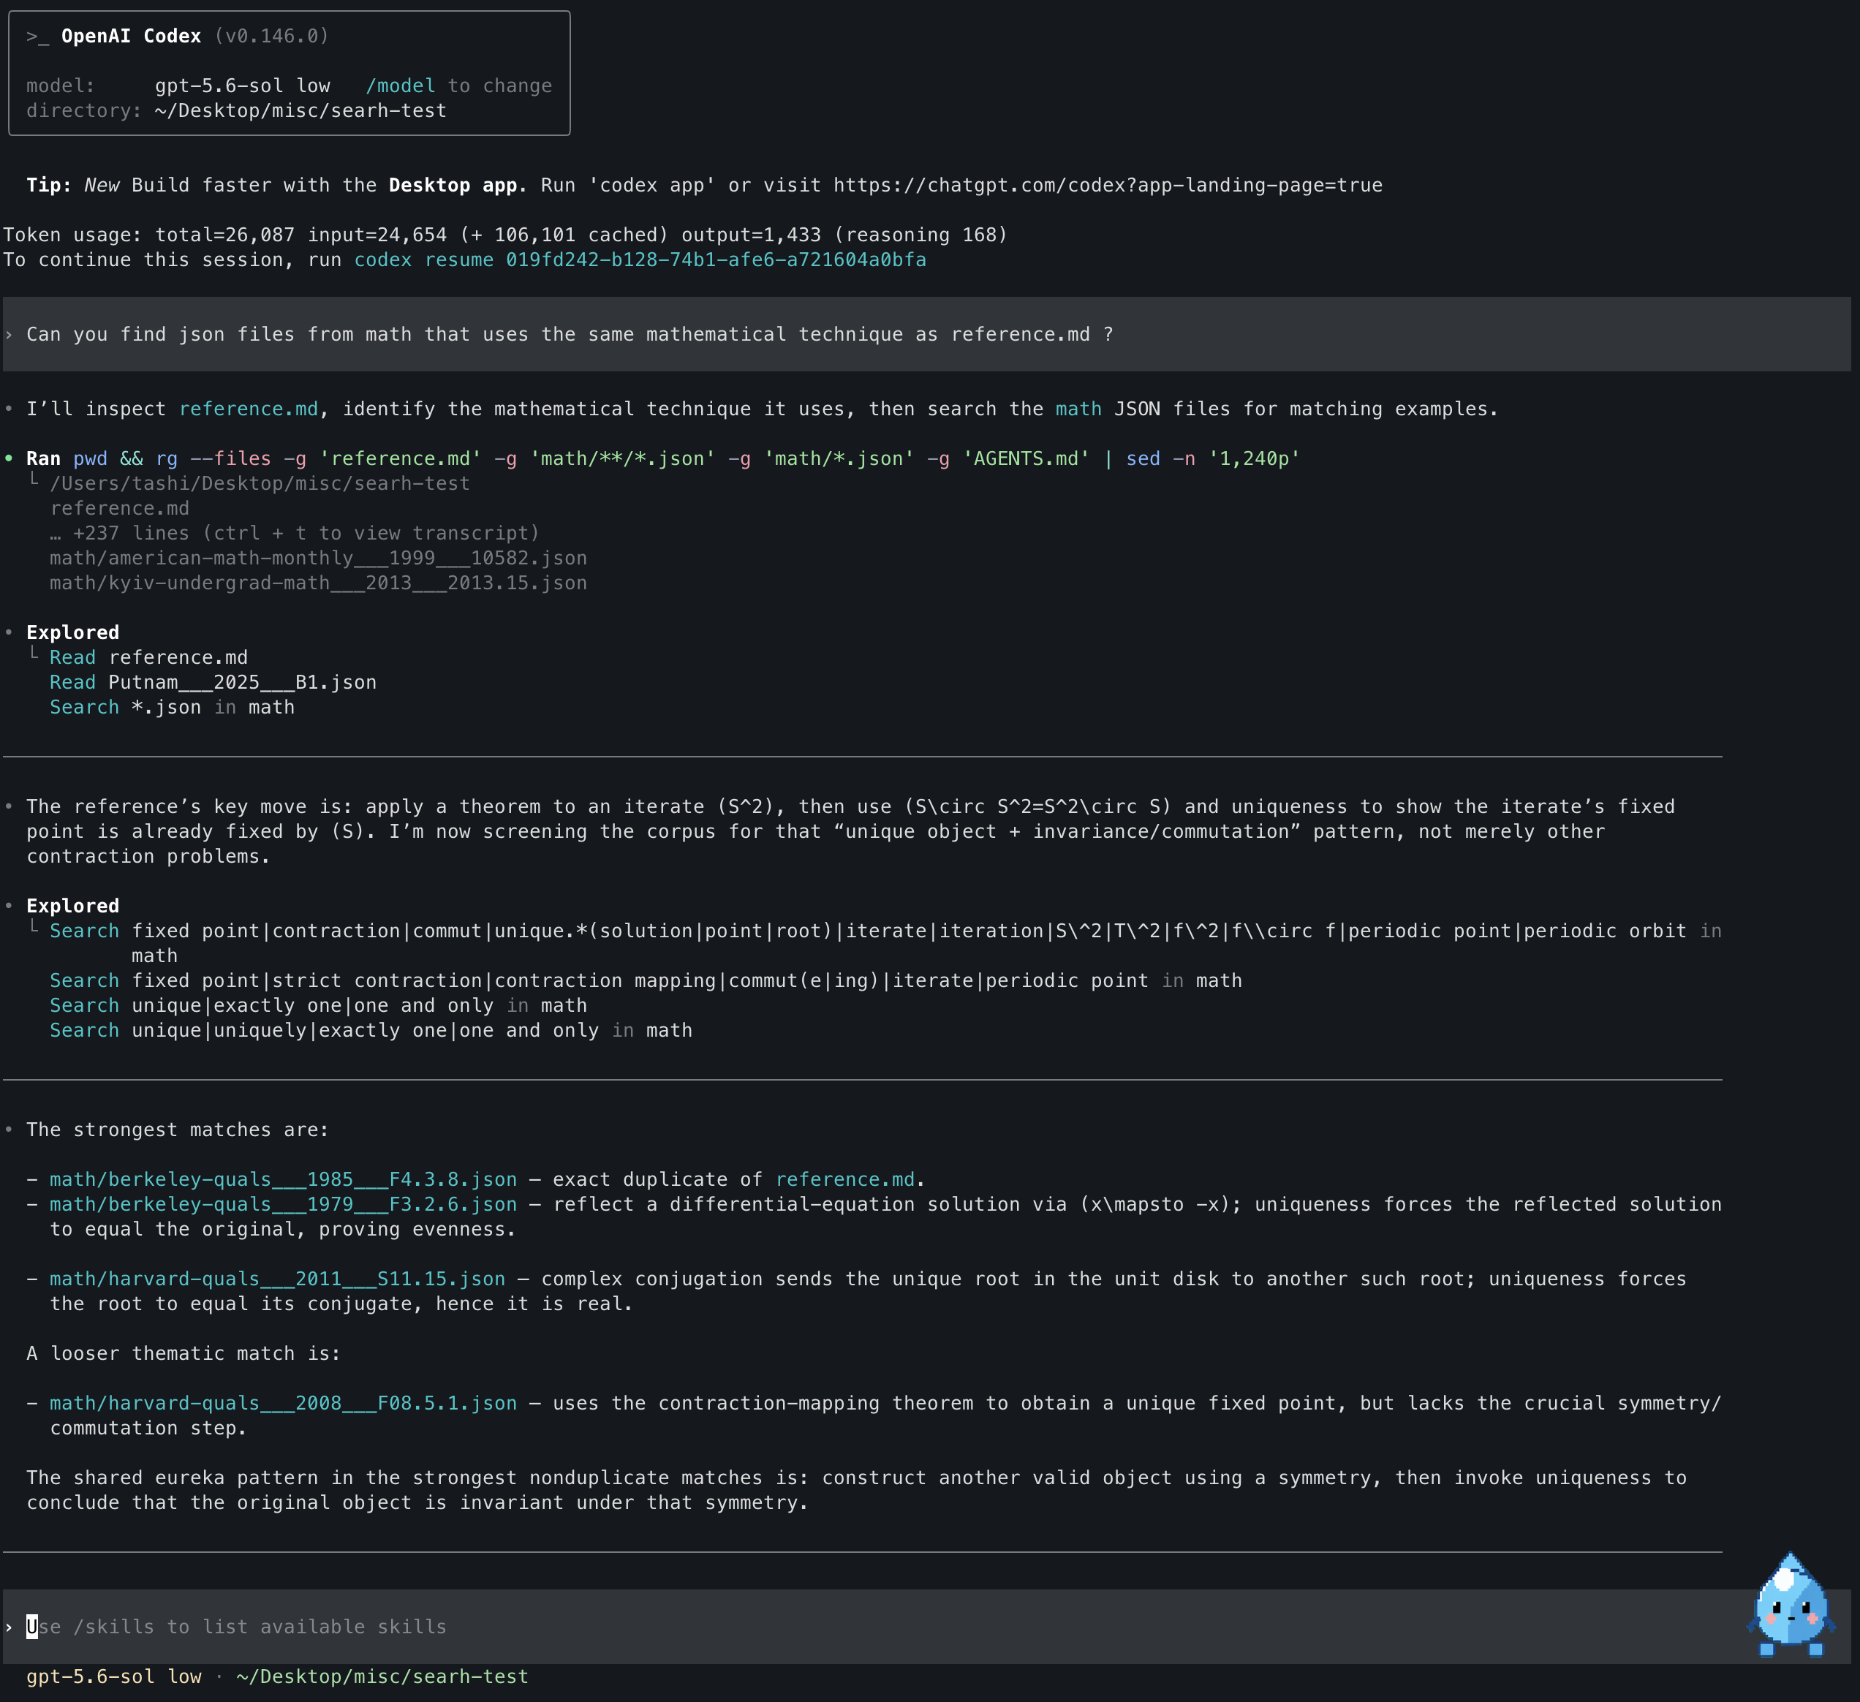The image size is (1860, 1702).
Task: Click the version text '(v0.146.0)'
Action: coord(271,36)
